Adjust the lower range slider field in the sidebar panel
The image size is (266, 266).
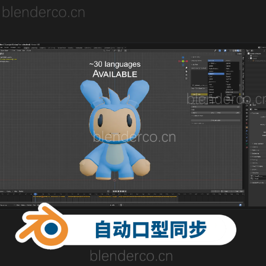(216, 113)
